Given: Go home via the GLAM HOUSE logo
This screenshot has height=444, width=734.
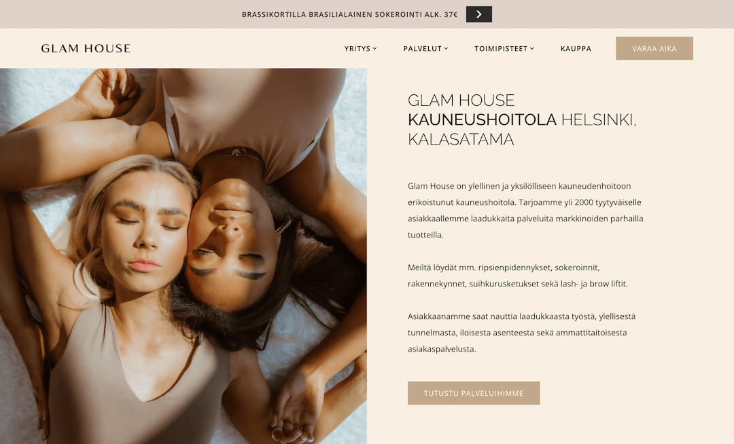Looking at the screenshot, I should point(86,49).
